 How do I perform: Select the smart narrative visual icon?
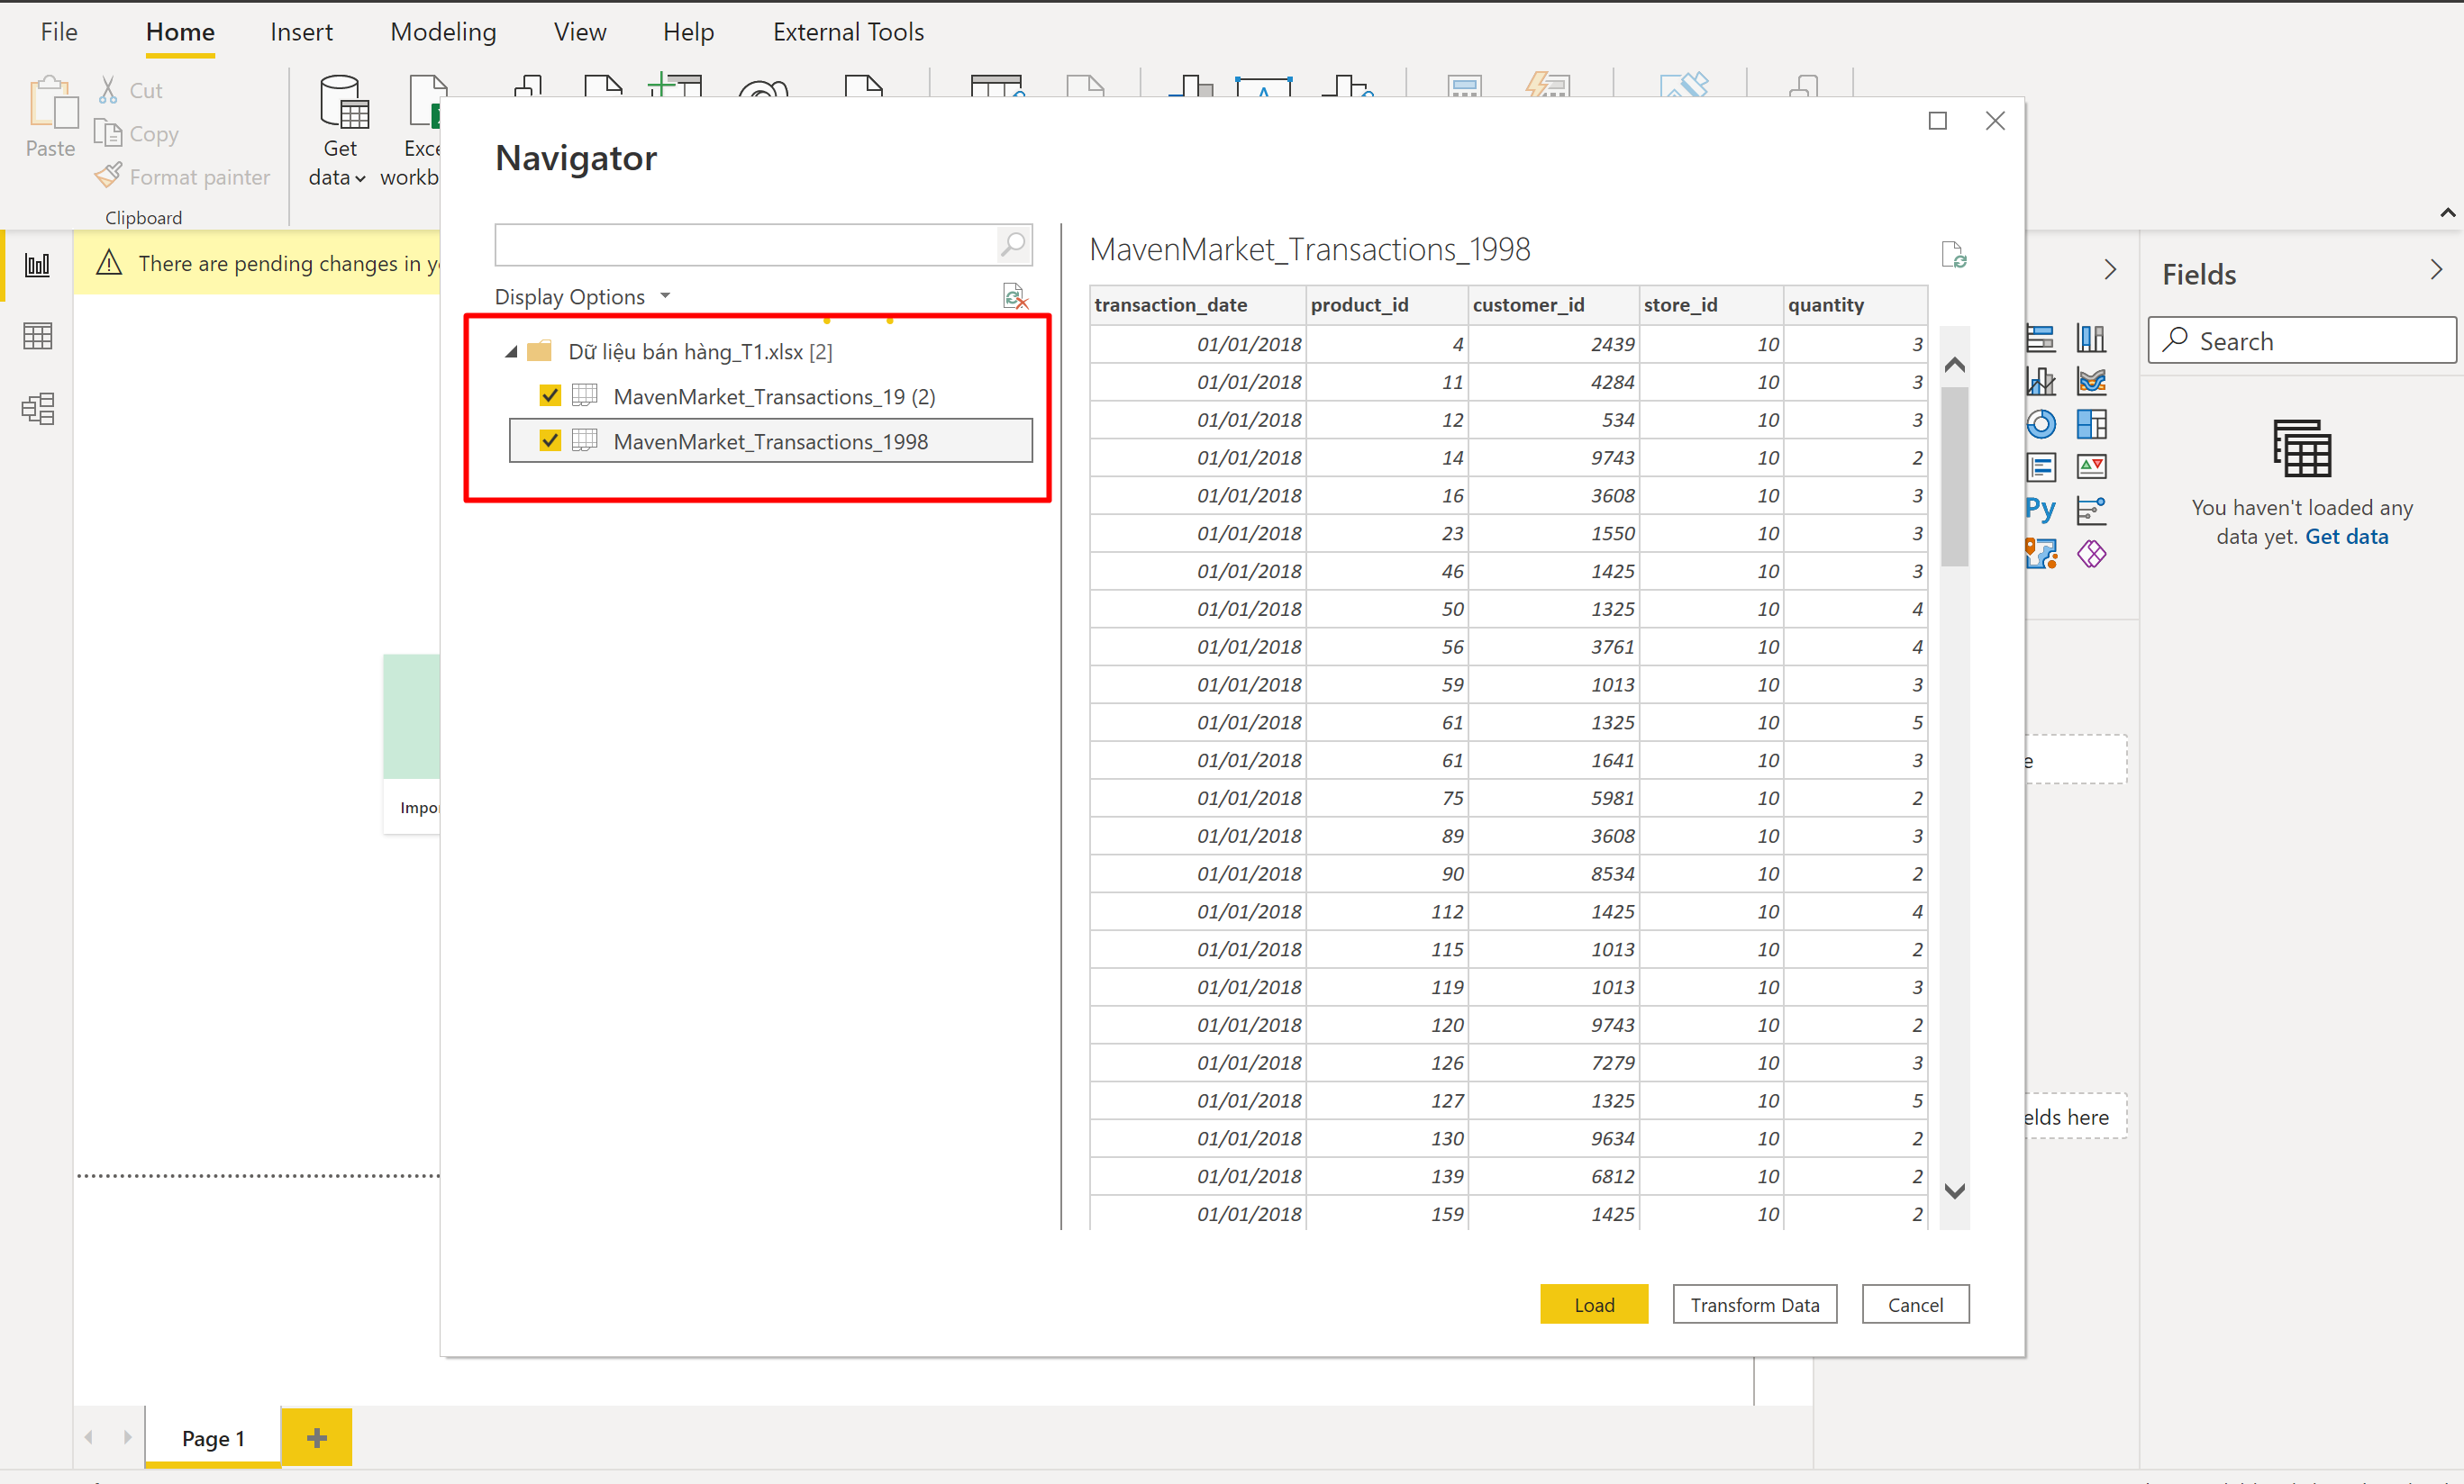pyautogui.click(x=2040, y=467)
